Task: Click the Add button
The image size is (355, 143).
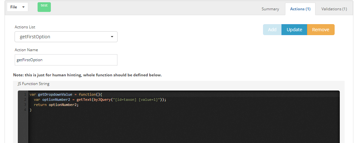Action: pyautogui.click(x=272, y=30)
